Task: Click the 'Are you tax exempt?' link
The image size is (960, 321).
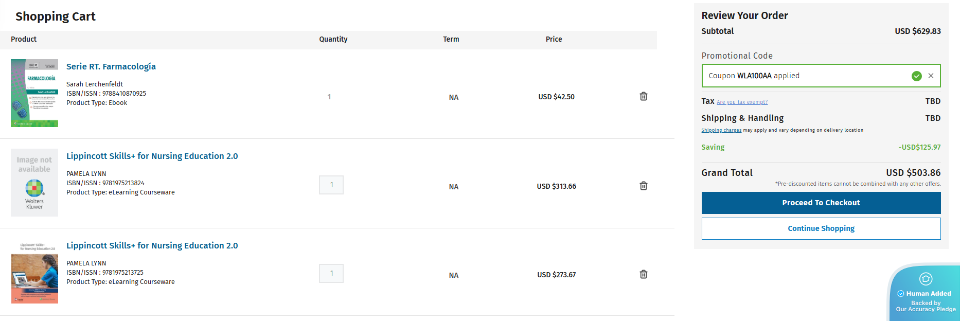Action: [742, 102]
